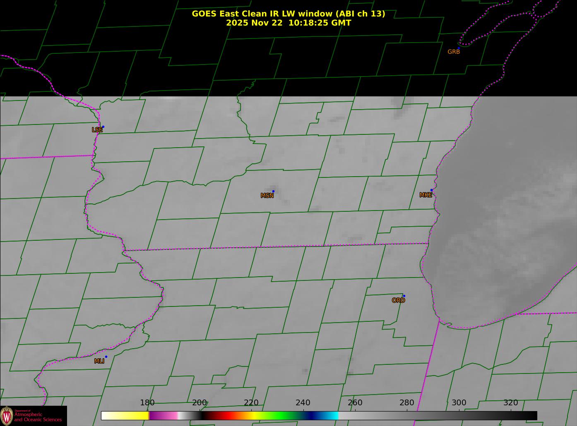Select the MLI station label
Screen dimensions: 577x426
(99, 361)
